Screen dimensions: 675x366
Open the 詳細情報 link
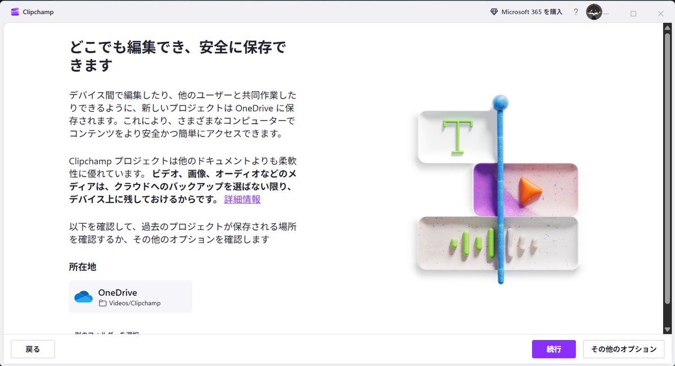242,200
